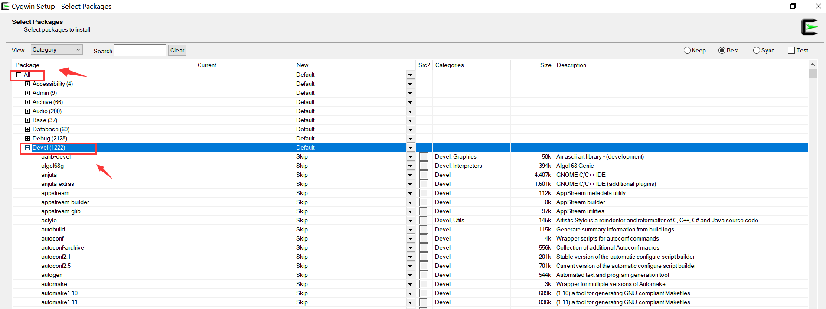Screen dimensions: 826x309
Task: Check the Src? box for algol68g
Action: [424, 166]
